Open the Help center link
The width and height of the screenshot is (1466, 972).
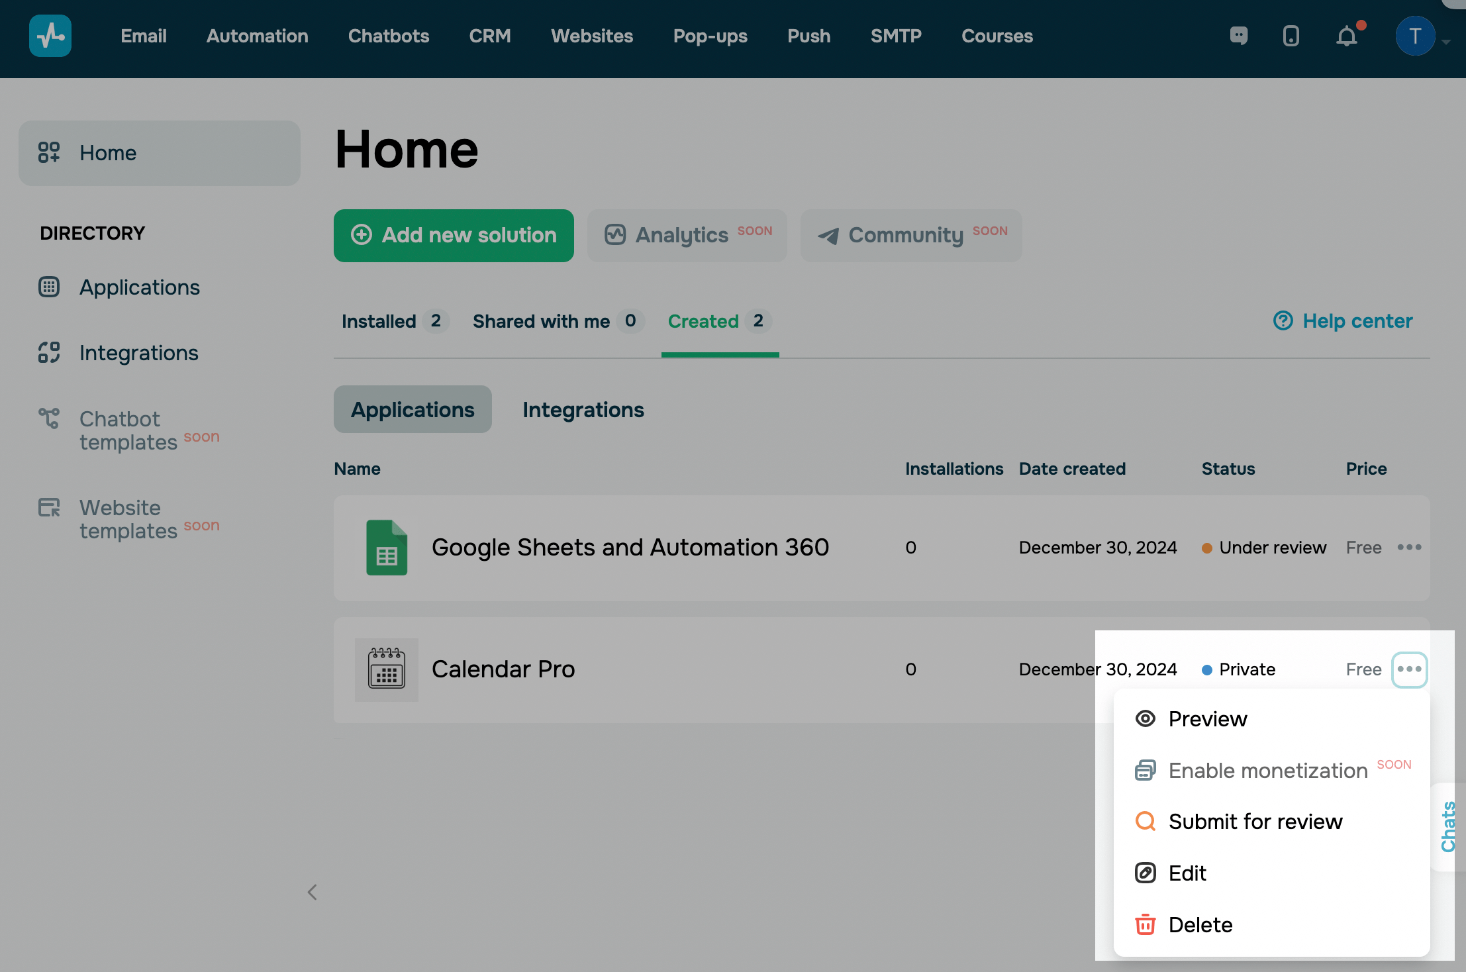click(1343, 321)
